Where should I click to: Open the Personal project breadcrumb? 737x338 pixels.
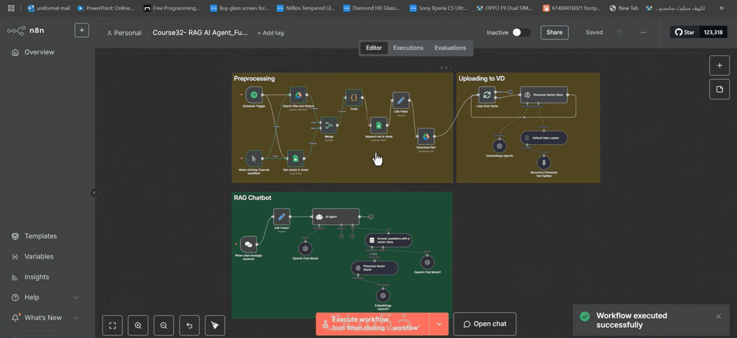coord(124,33)
